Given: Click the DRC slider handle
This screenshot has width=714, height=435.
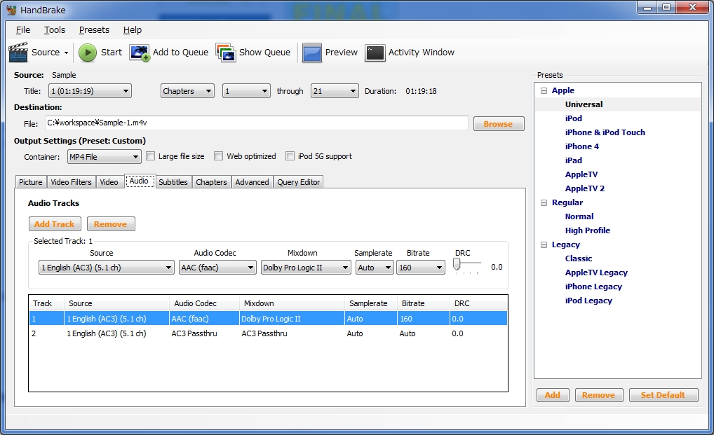Looking at the screenshot, I should (457, 265).
